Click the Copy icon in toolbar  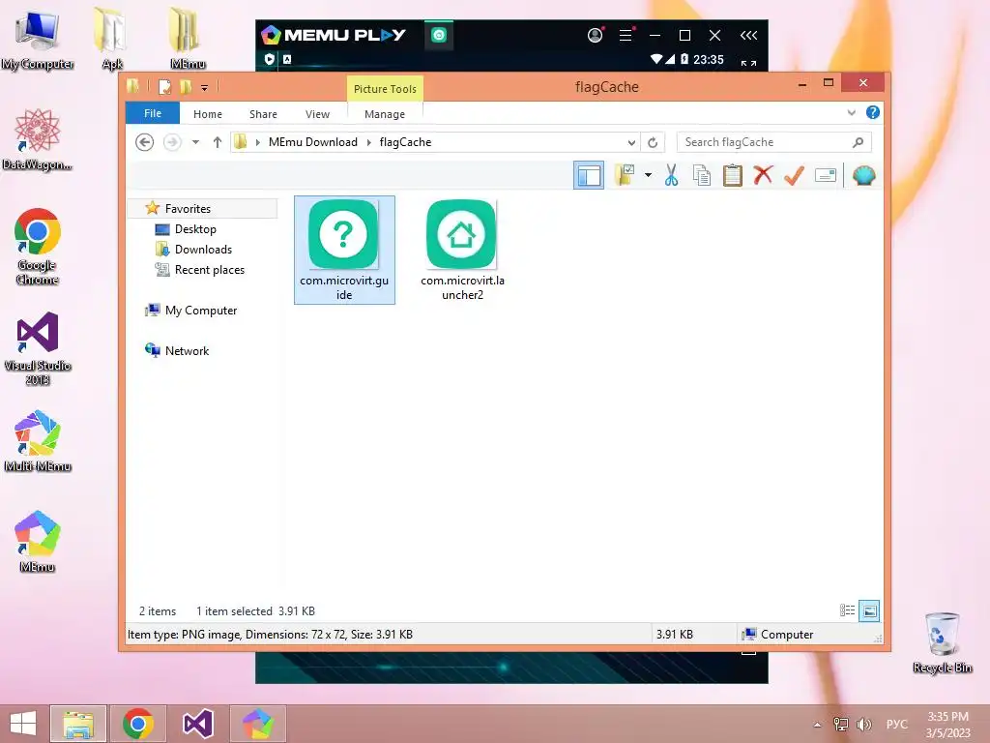[702, 175]
